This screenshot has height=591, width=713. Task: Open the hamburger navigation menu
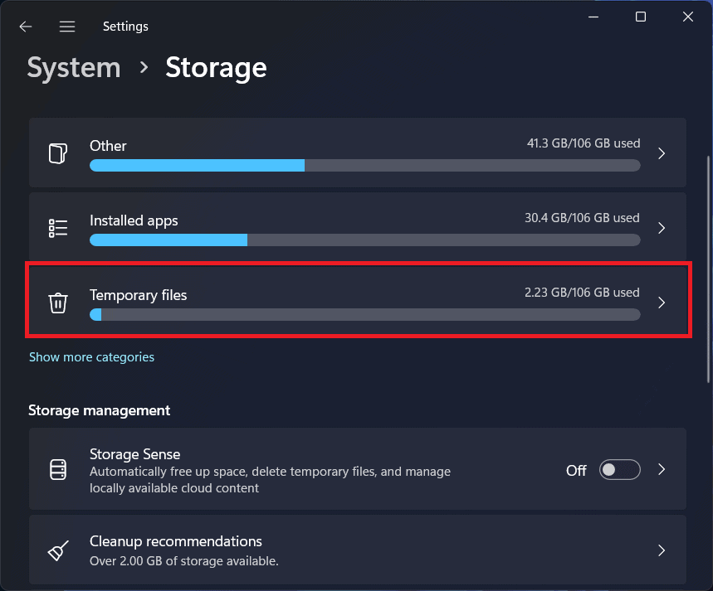pyautogui.click(x=67, y=27)
